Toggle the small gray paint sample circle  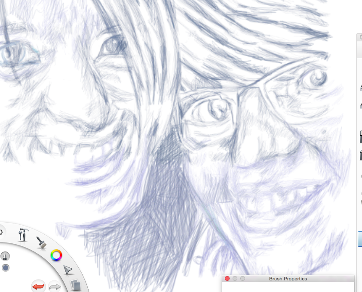coord(5,267)
